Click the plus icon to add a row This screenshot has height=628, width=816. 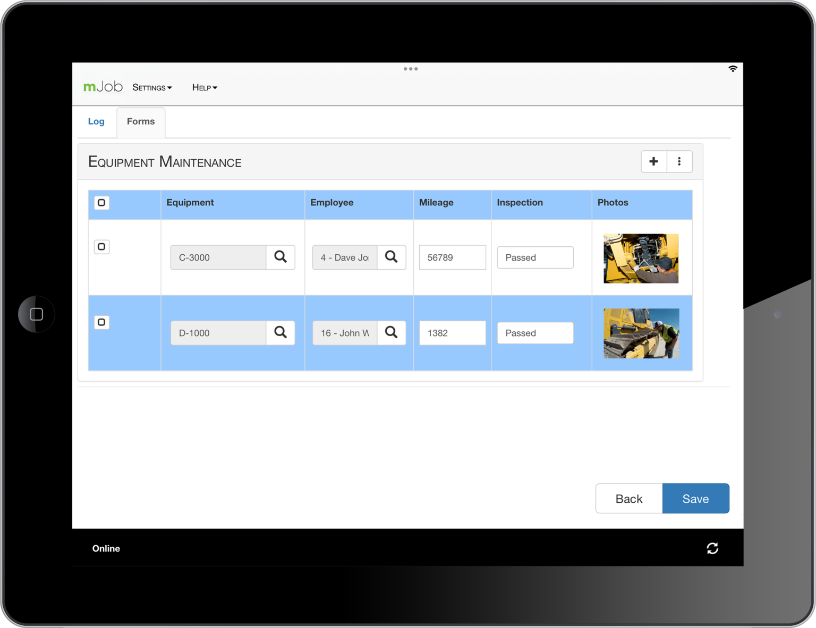click(653, 161)
